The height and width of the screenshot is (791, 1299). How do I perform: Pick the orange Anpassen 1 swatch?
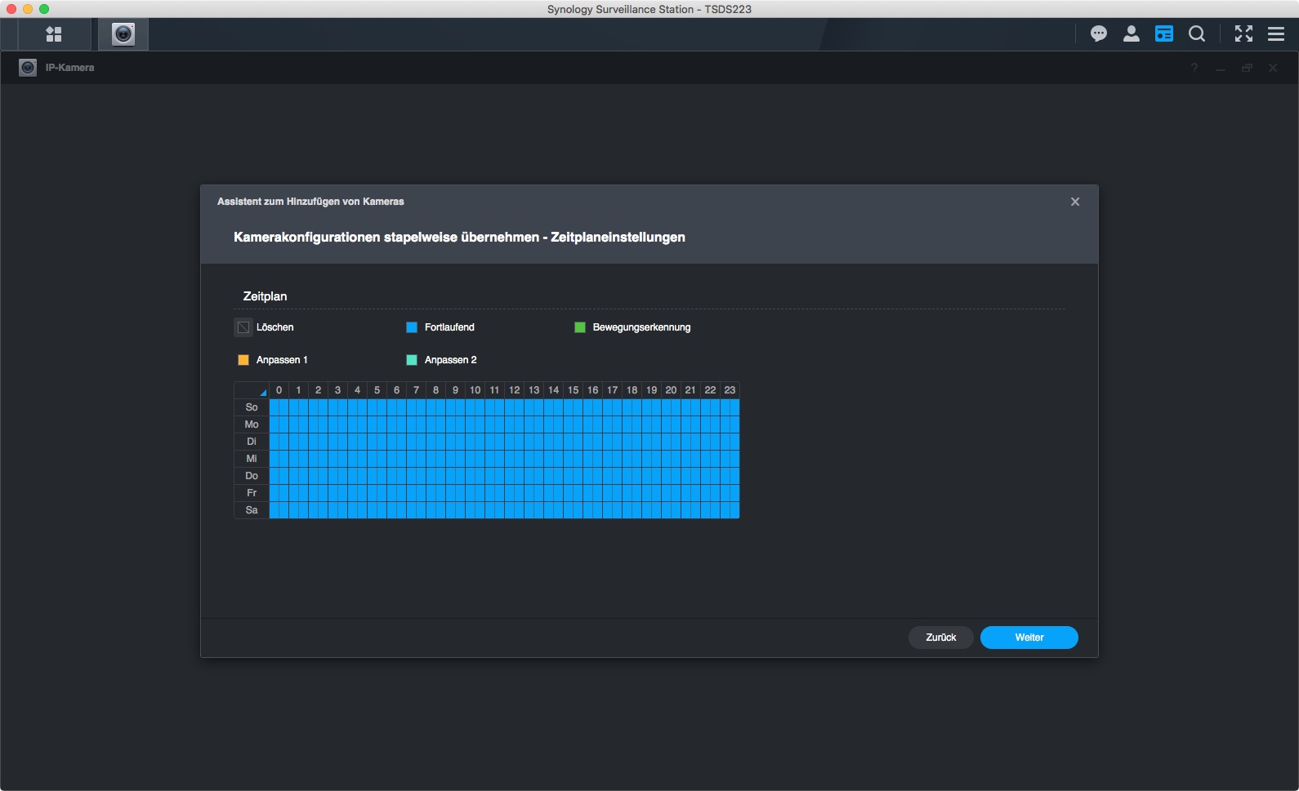tap(243, 360)
